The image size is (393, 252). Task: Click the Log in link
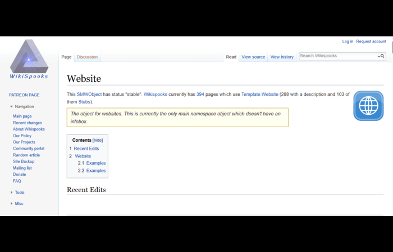point(348,41)
